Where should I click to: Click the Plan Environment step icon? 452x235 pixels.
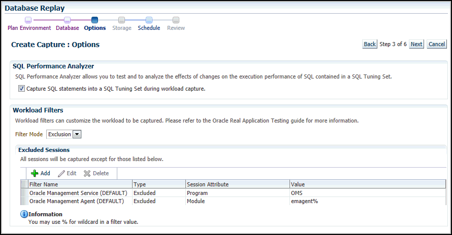point(28,20)
